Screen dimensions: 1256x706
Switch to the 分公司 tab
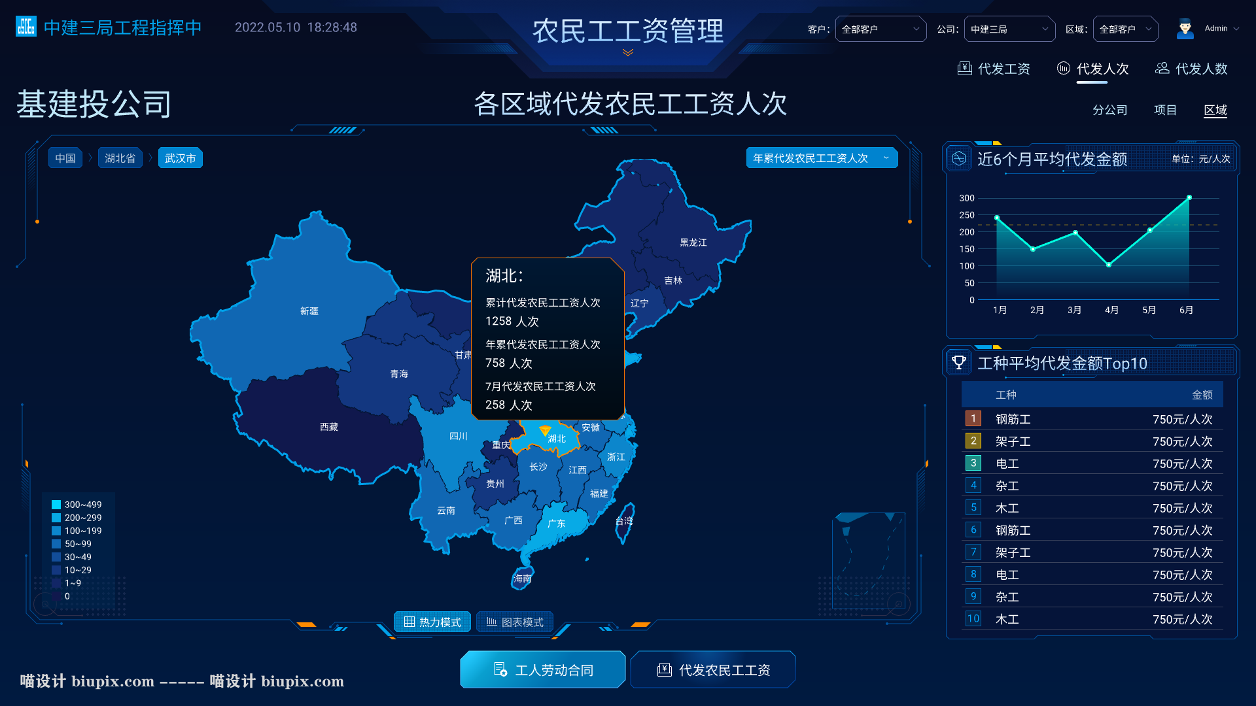(x=1109, y=110)
